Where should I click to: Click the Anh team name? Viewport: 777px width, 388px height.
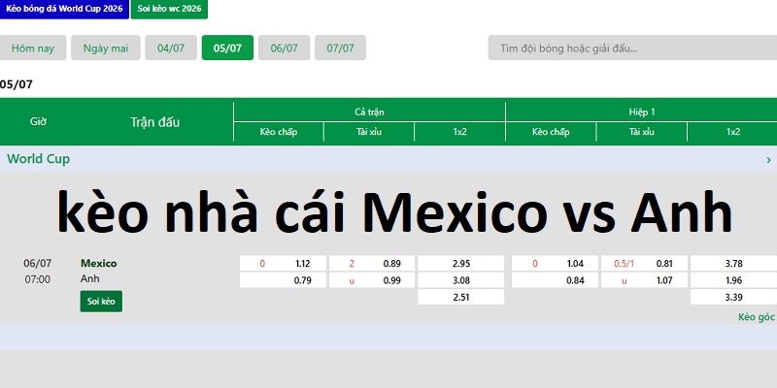coord(90,279)
